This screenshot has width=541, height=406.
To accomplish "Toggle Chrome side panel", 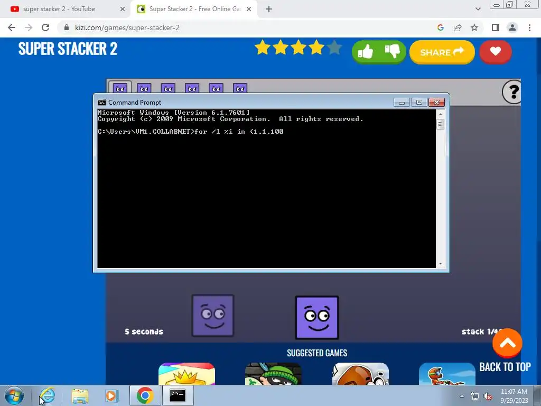I will pos(496,27).
